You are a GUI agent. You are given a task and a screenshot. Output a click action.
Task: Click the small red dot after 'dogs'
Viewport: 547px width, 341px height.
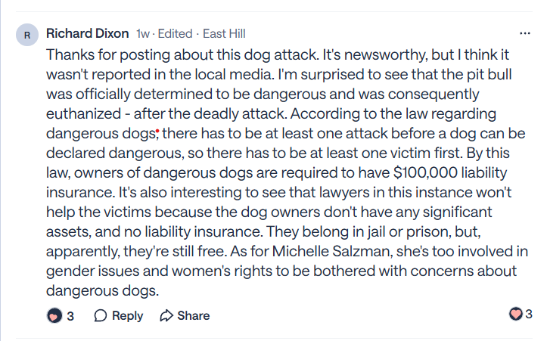pos(157,132)
